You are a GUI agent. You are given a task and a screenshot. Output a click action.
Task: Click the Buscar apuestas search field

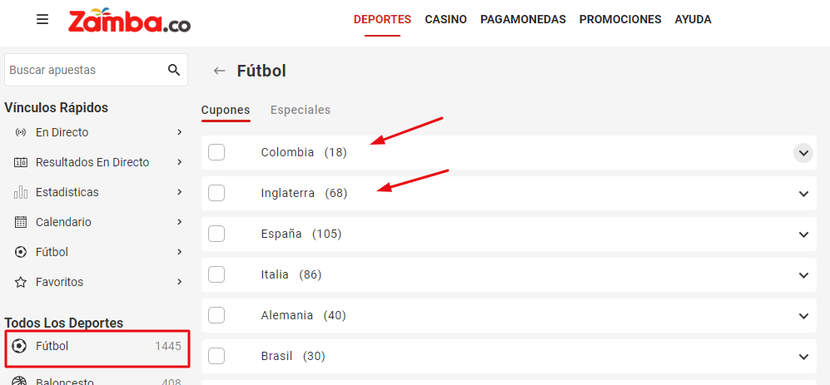coord(83,71)
